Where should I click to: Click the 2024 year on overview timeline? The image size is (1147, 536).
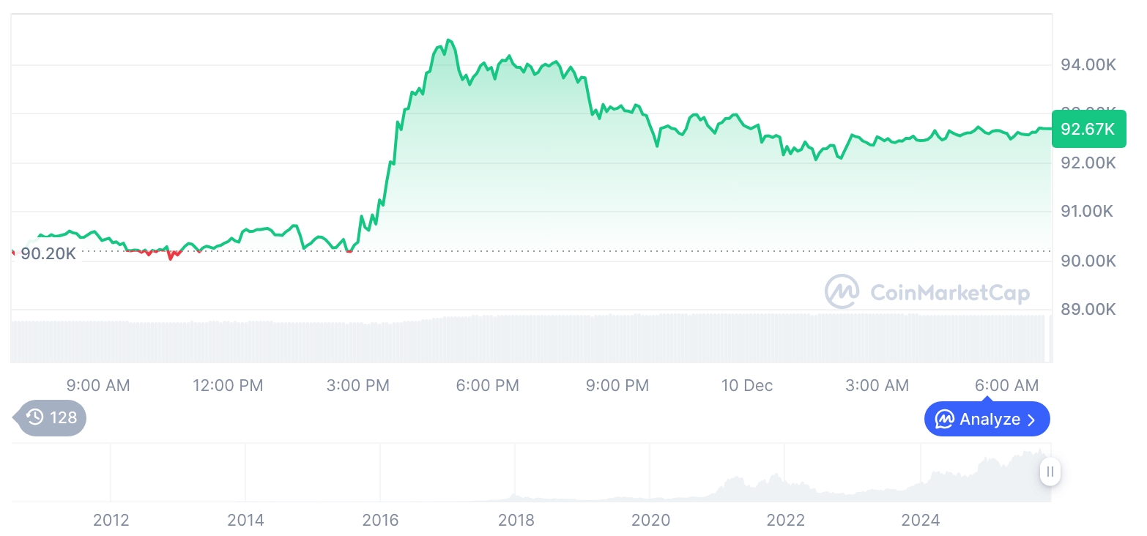click(x=920, y=521)
